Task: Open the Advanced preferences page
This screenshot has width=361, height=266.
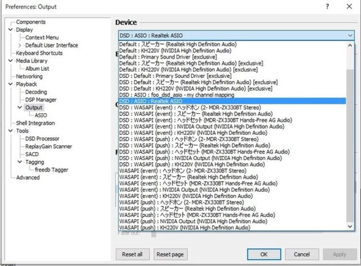Action: pos(28,177)
